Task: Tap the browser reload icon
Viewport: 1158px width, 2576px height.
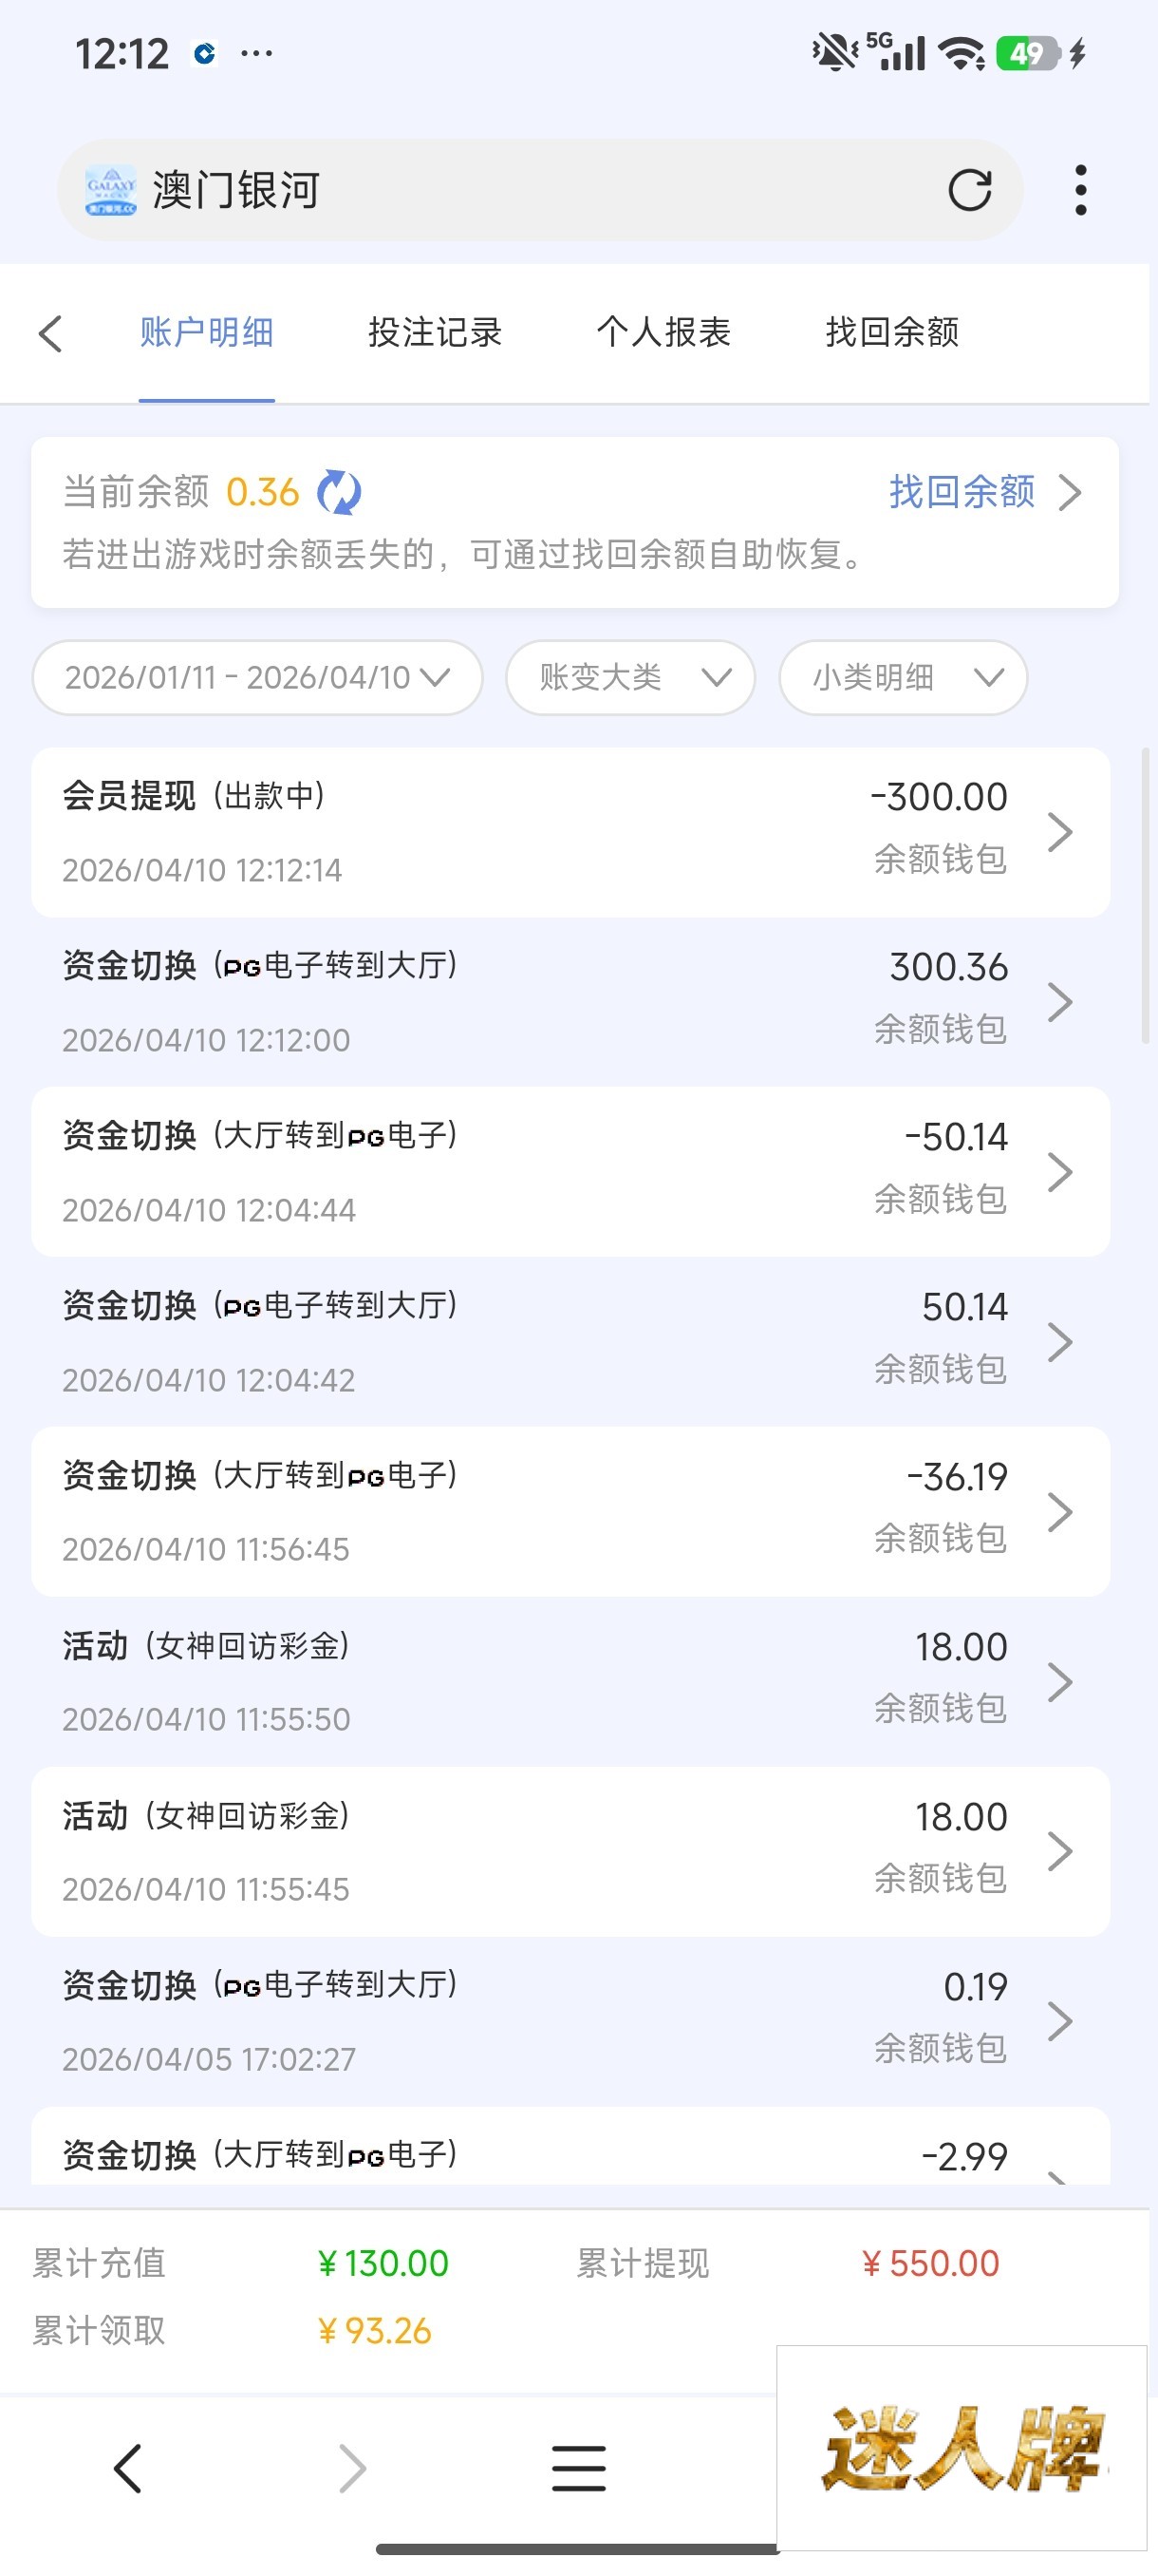Action: [x=969, y=190]
